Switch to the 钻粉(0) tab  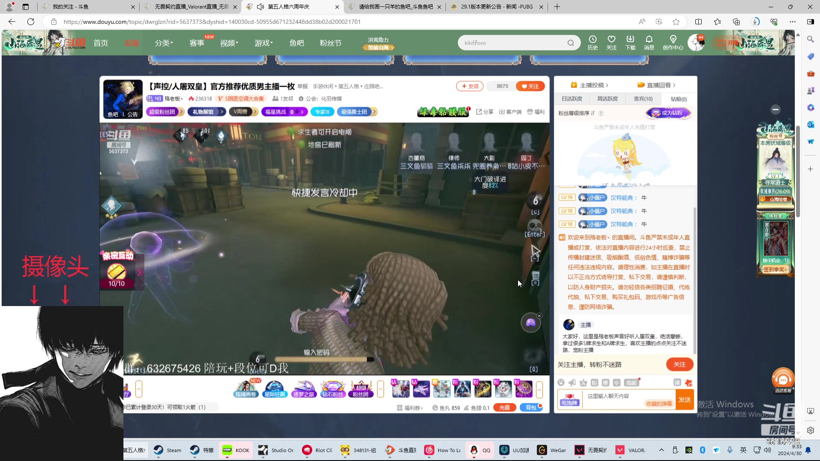(x=679, y=99)
